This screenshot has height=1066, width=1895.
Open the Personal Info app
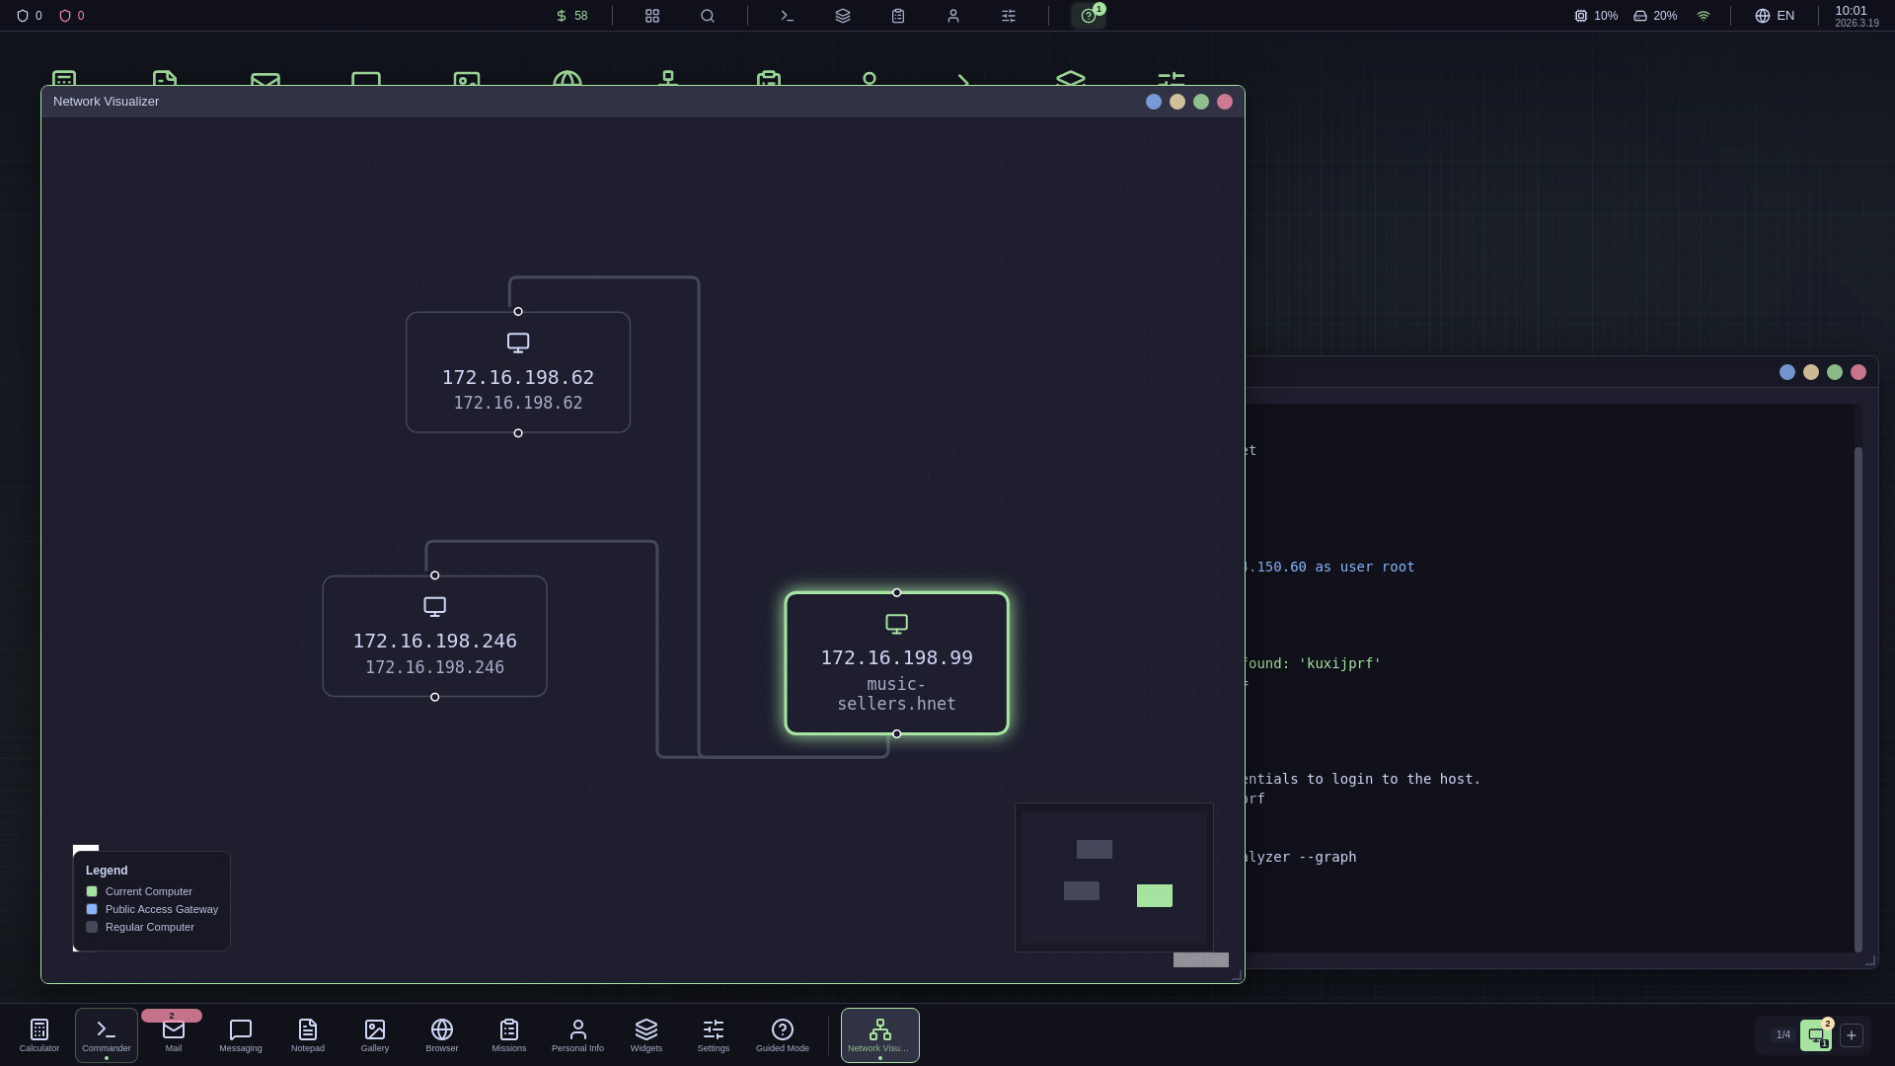point(577,1033)
